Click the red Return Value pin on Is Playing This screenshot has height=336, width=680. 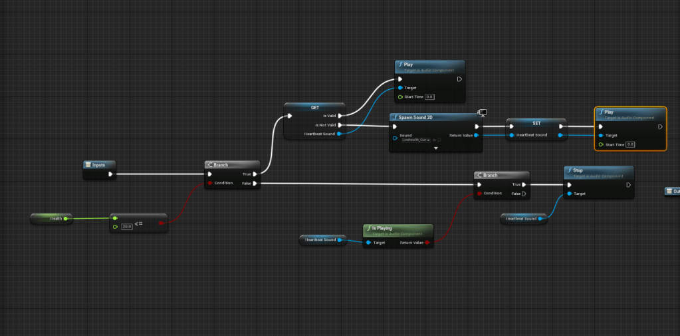click(427, 243)
